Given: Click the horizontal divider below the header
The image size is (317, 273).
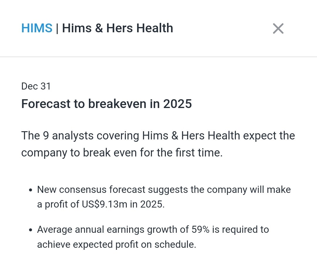Looking at the screenshot, I should pyautogui.click(x=158, y=56).
